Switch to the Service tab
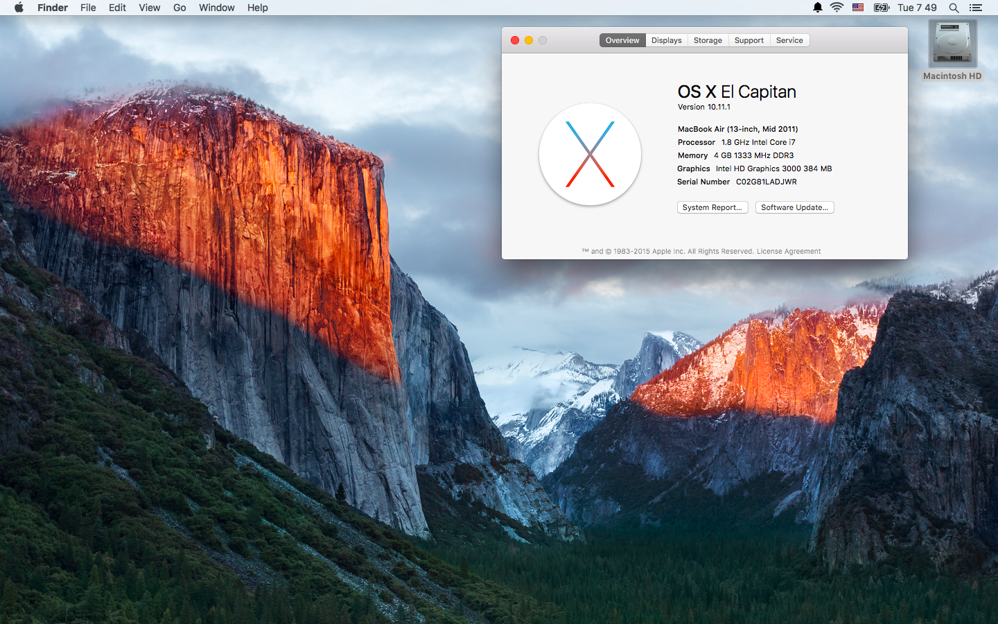 tap(789, 40)
